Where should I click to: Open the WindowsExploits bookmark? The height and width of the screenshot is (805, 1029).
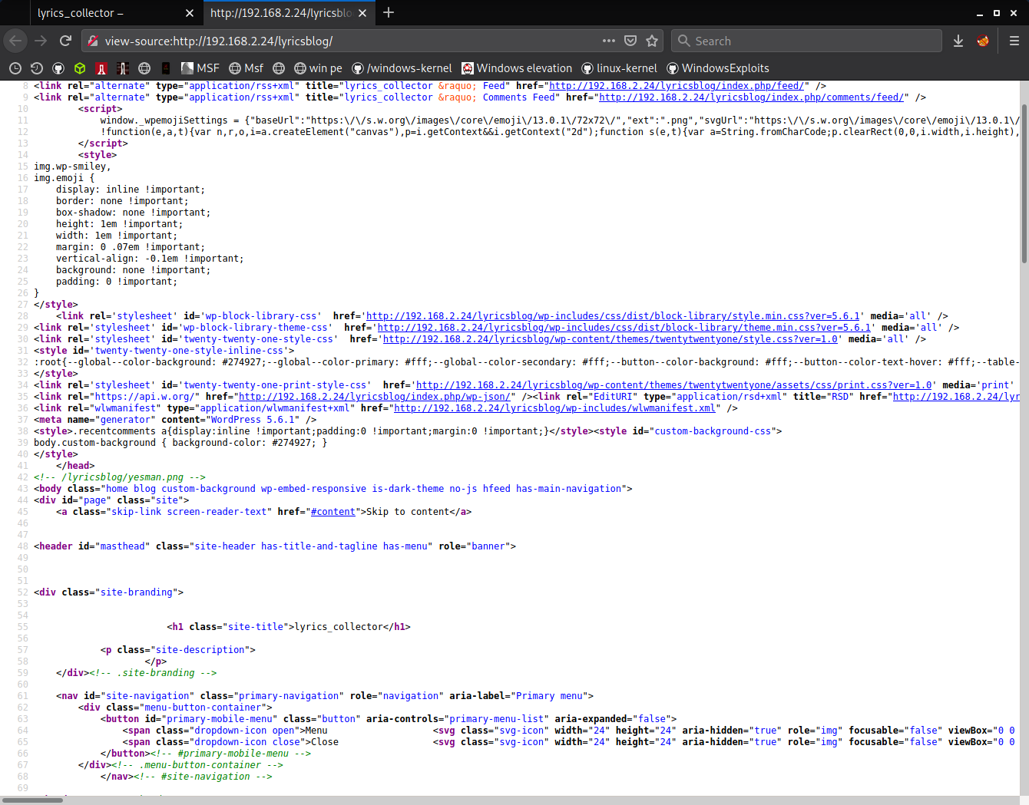pos(718,68)
